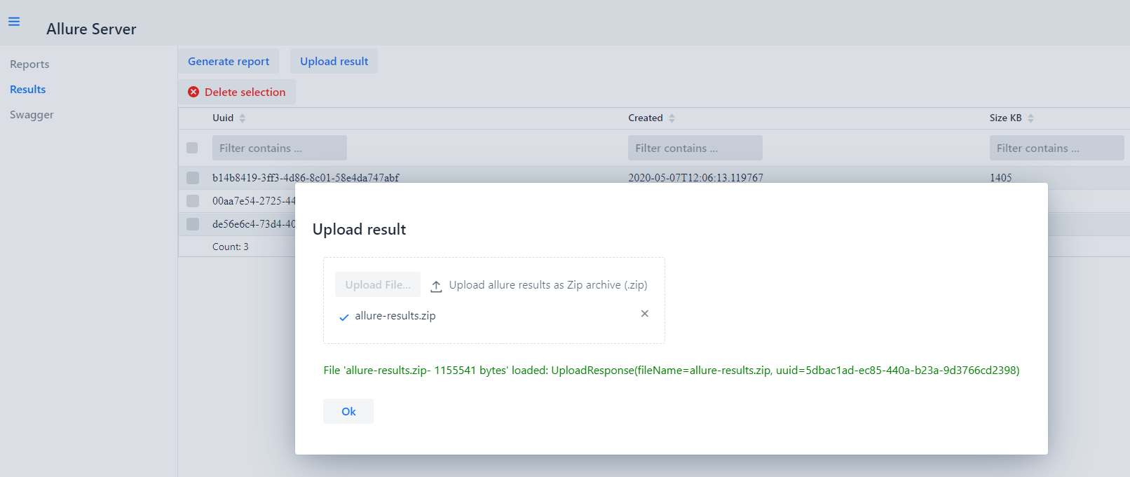Click the green upload success message

tap(672, 370)
